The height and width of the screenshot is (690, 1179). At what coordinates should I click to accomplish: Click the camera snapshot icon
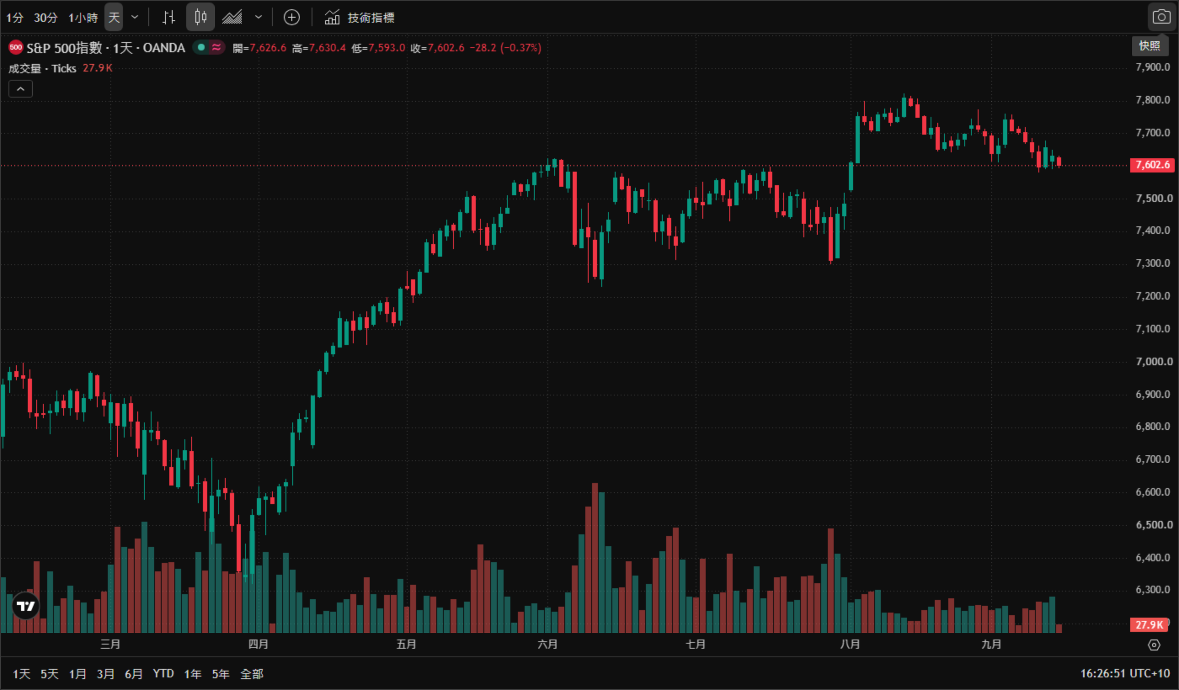(x=1161, y=17)
